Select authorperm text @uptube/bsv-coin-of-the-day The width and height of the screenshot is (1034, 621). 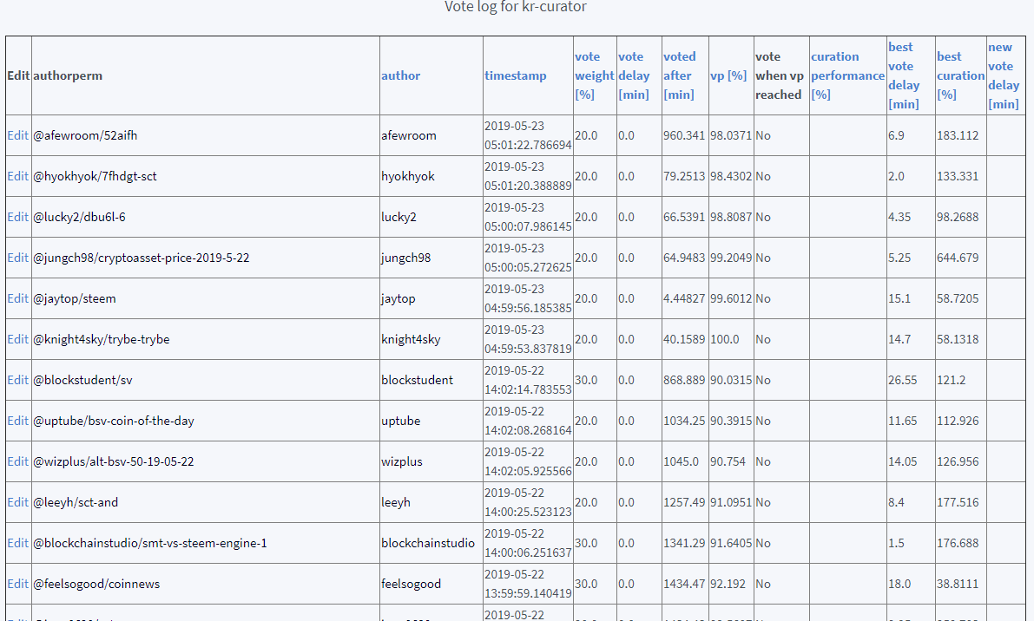(x=114, y=422)
